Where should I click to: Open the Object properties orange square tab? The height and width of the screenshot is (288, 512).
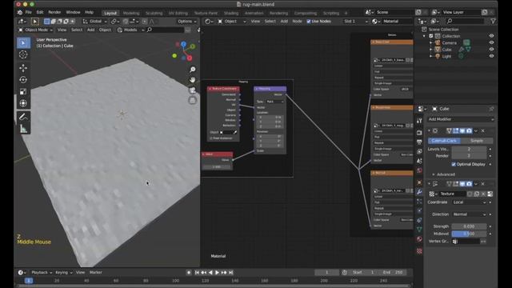419,182
